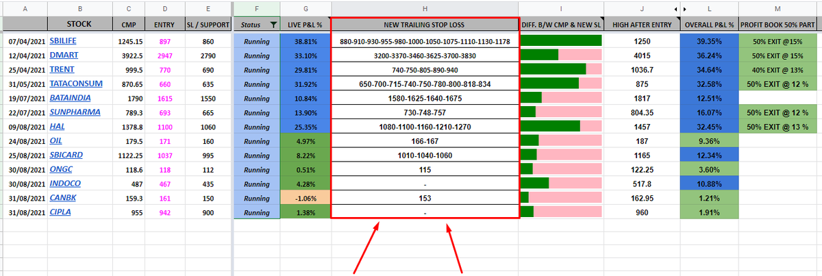Image resolution: width=822 pixels, height=276 pixels.
Task: Click the DMART row difference bar
Action: [561, 55]
